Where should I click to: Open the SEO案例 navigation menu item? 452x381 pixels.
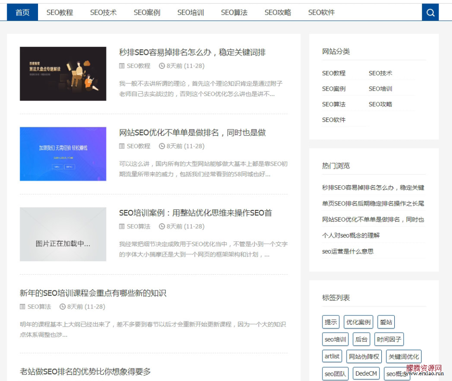tap(147, 13)
